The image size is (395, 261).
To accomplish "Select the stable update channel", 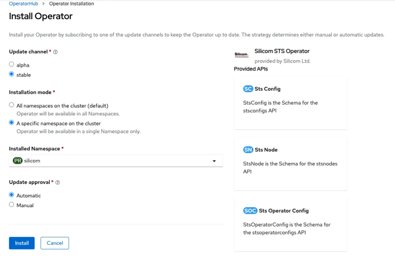I will (x=11, y=75).
